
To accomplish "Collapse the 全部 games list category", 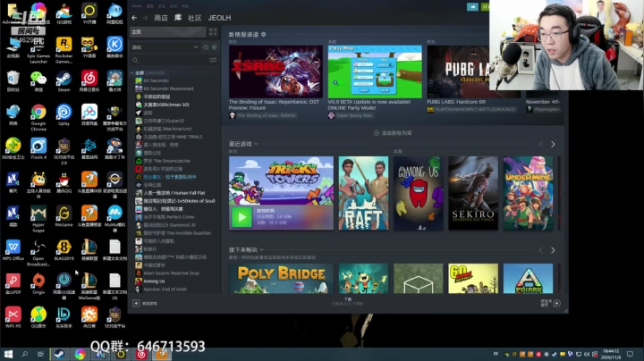I will [x=132, y=72].
